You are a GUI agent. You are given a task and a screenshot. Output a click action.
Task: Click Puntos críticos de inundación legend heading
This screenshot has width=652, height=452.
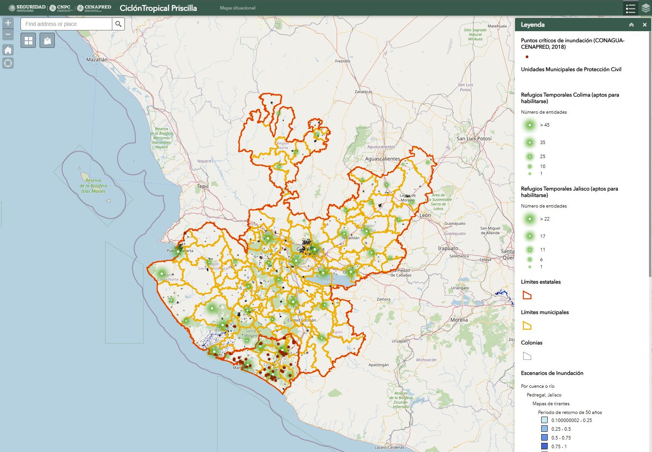click(572, 43)
